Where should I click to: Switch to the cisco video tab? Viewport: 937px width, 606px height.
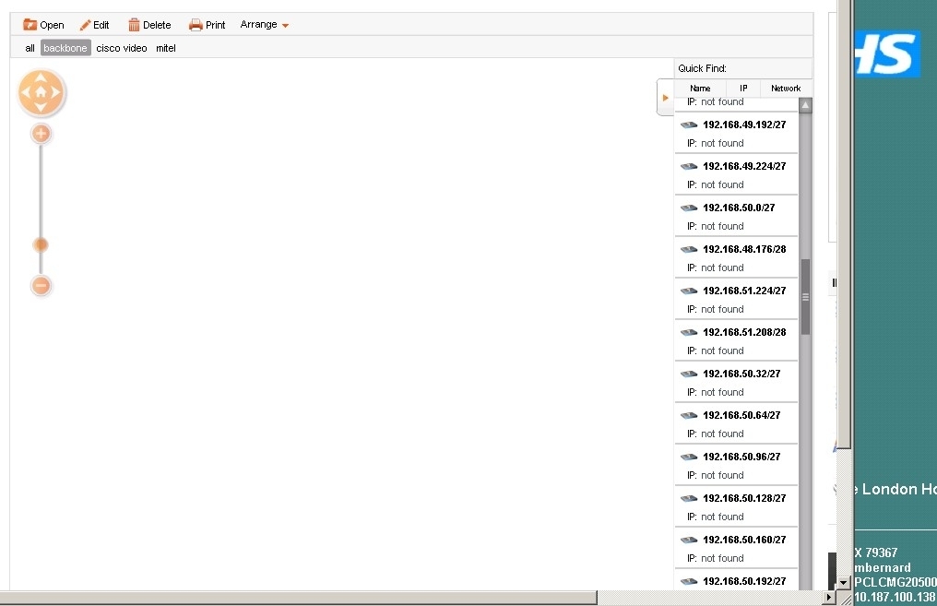(x=121, y=48)
